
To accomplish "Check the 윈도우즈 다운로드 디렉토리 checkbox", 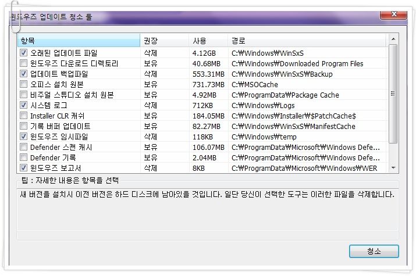I will point(24,63).
